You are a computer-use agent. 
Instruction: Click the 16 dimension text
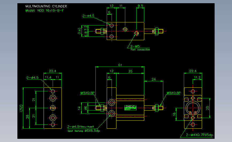(174, 114)
